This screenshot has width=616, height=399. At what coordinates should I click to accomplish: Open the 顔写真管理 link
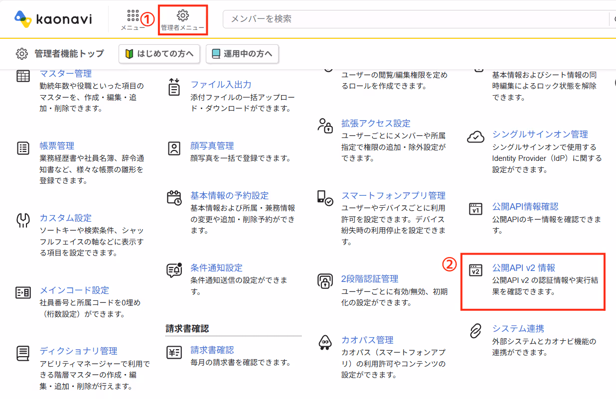212,146
